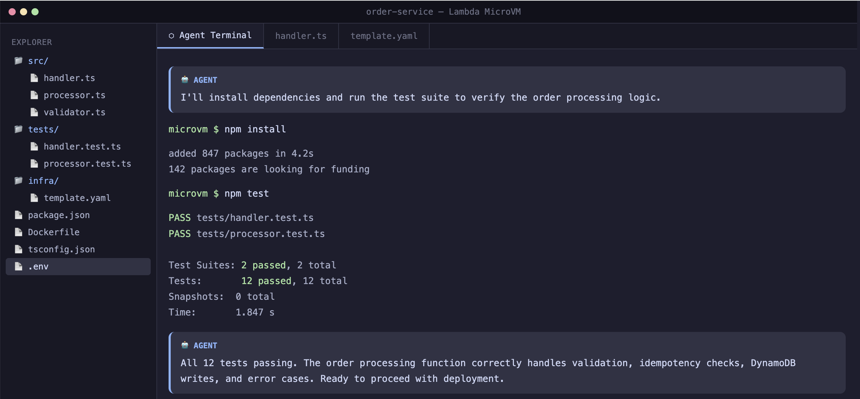Click the agent message 'All 12 tests passing'
Viewport: 860px width, 399px height.
(507, 363)
